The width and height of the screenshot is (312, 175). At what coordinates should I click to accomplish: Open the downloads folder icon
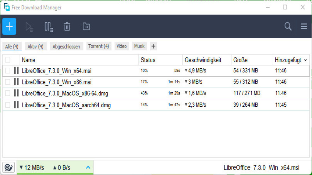(86, 26)
